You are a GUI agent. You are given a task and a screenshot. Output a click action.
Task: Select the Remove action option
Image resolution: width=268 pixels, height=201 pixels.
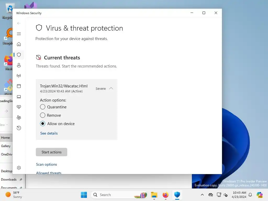(x=43, y=115)
